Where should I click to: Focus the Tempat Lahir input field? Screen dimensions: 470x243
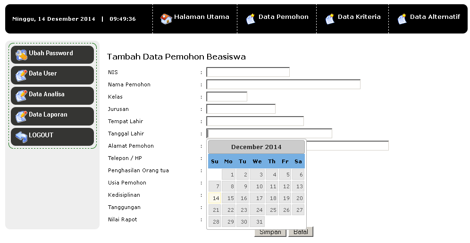point(255,121)
